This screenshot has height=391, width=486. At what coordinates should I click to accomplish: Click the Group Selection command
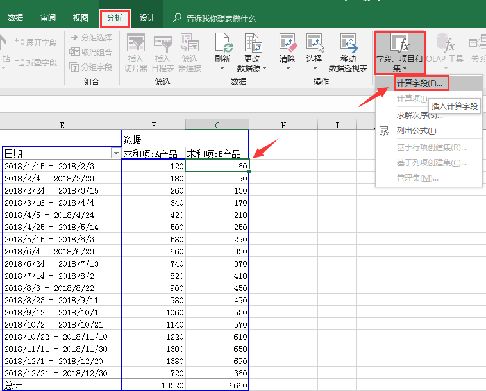pos(91,37)
